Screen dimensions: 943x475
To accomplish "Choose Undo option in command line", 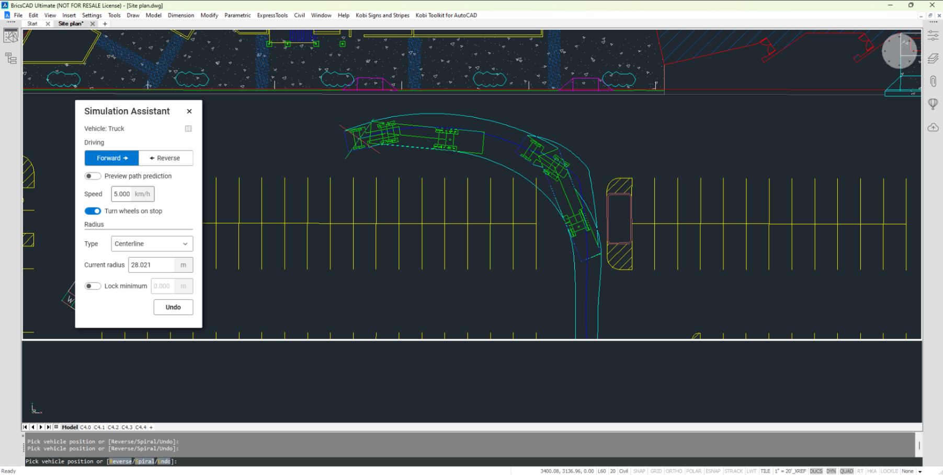I will point(164,461).
